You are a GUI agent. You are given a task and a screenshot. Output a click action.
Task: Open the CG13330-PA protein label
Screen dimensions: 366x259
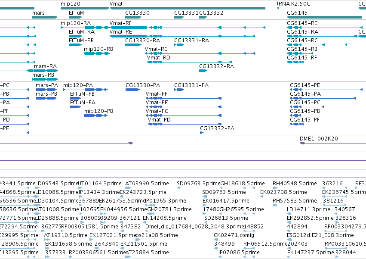(143, 85)
